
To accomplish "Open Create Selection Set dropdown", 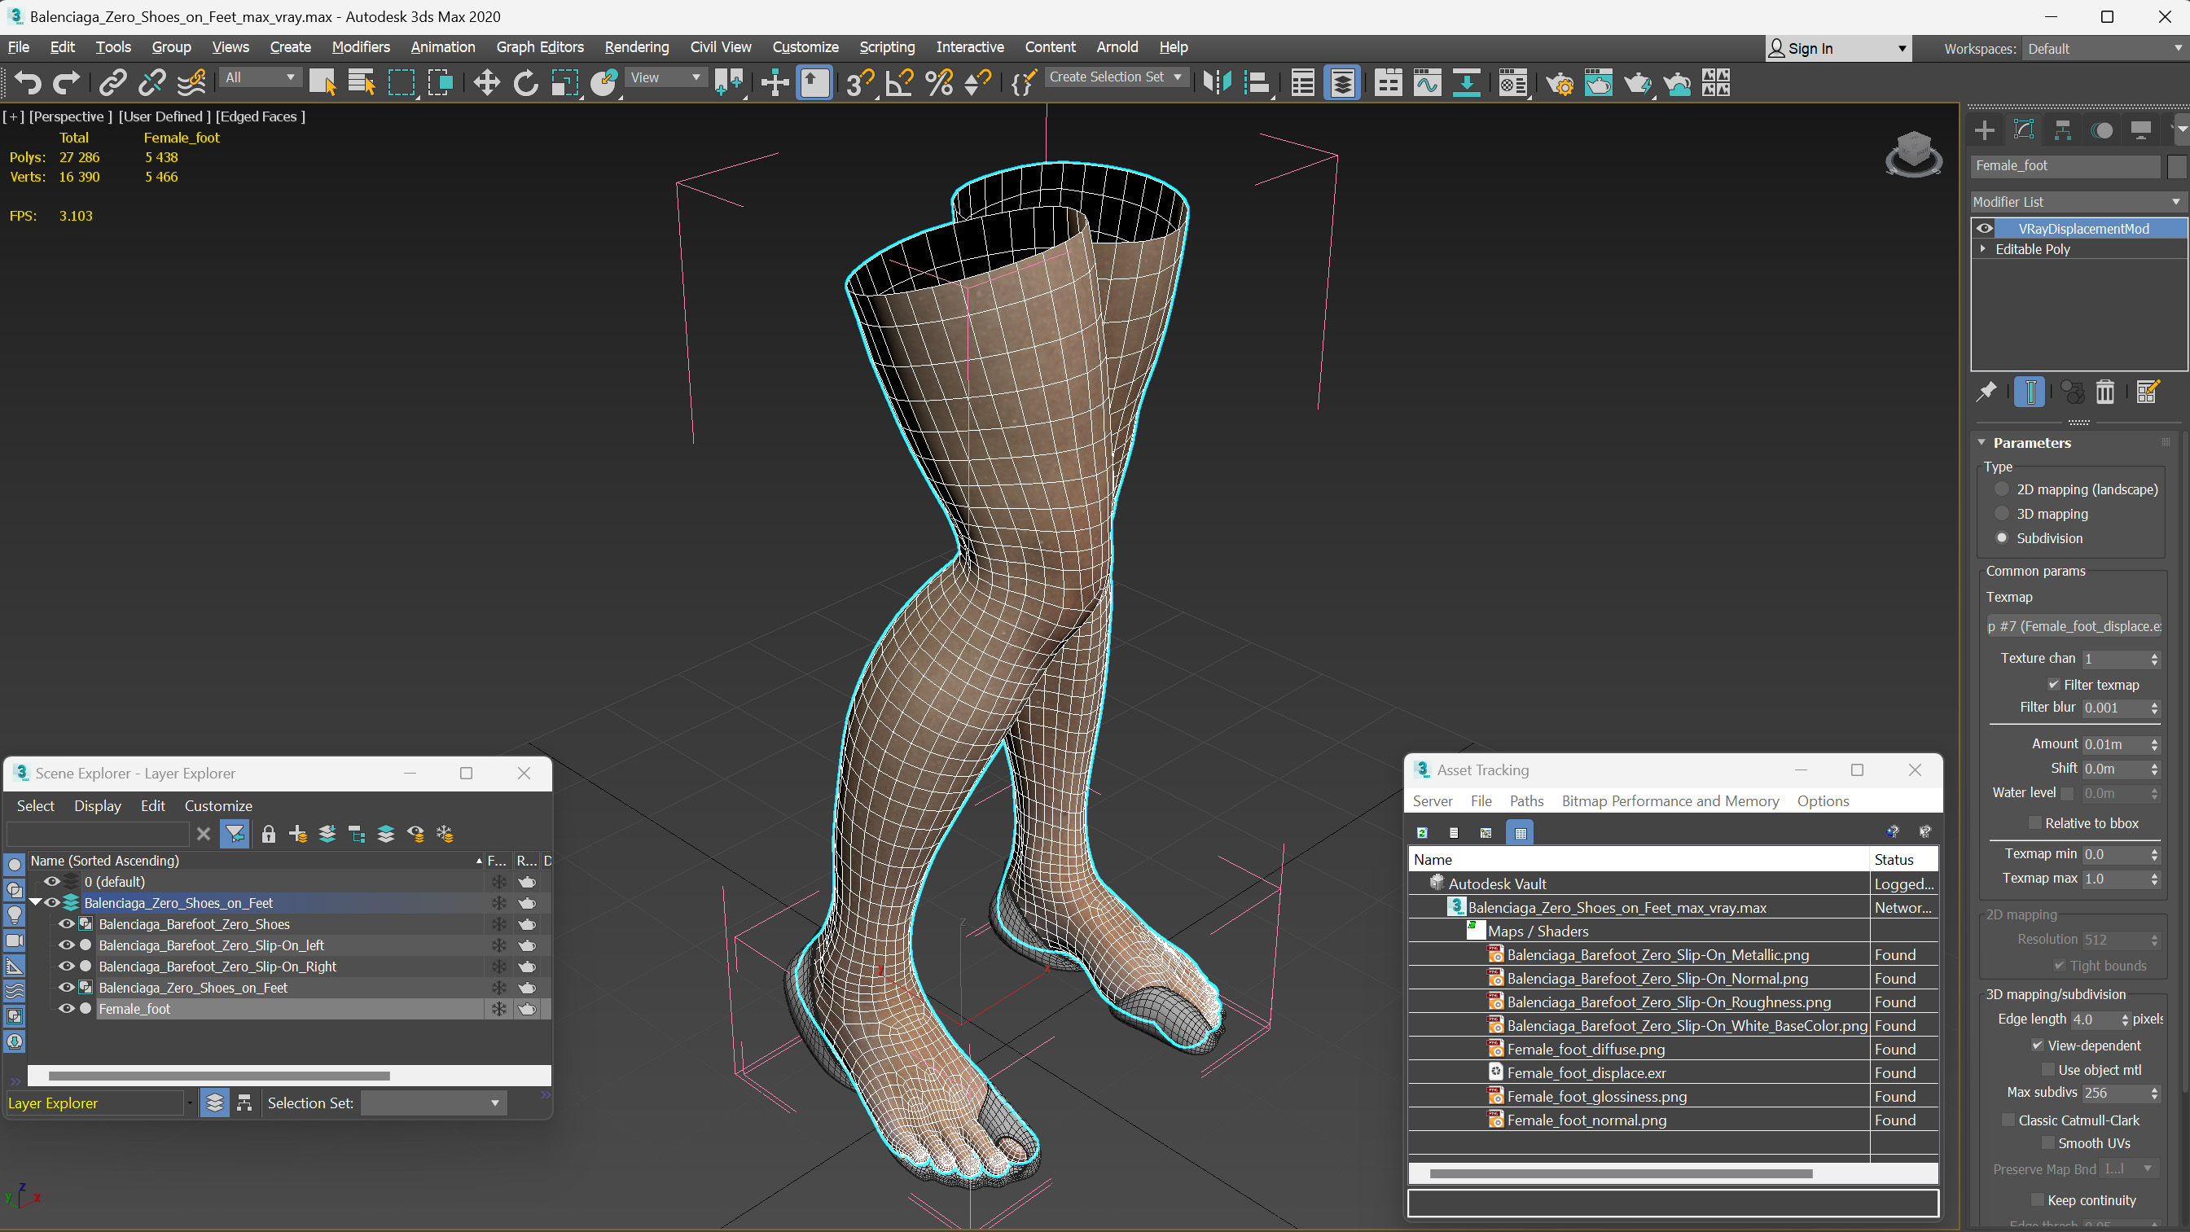I will tap(1116, 77).
